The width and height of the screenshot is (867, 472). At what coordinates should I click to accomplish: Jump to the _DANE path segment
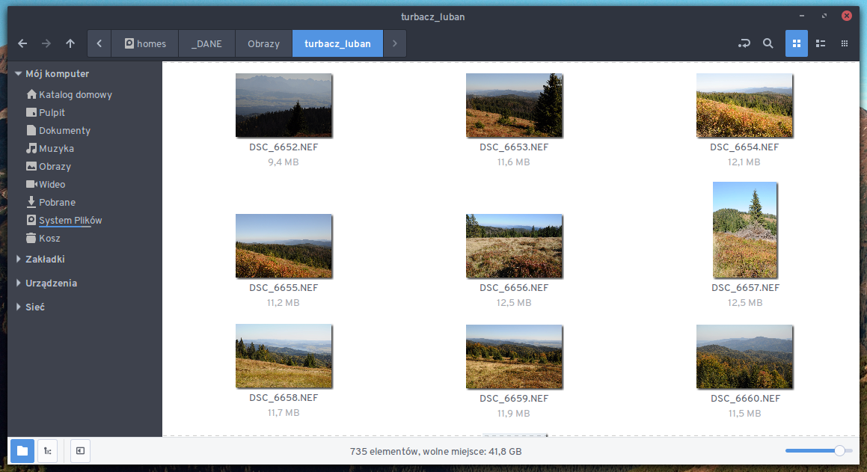click(x=206, y=43)
